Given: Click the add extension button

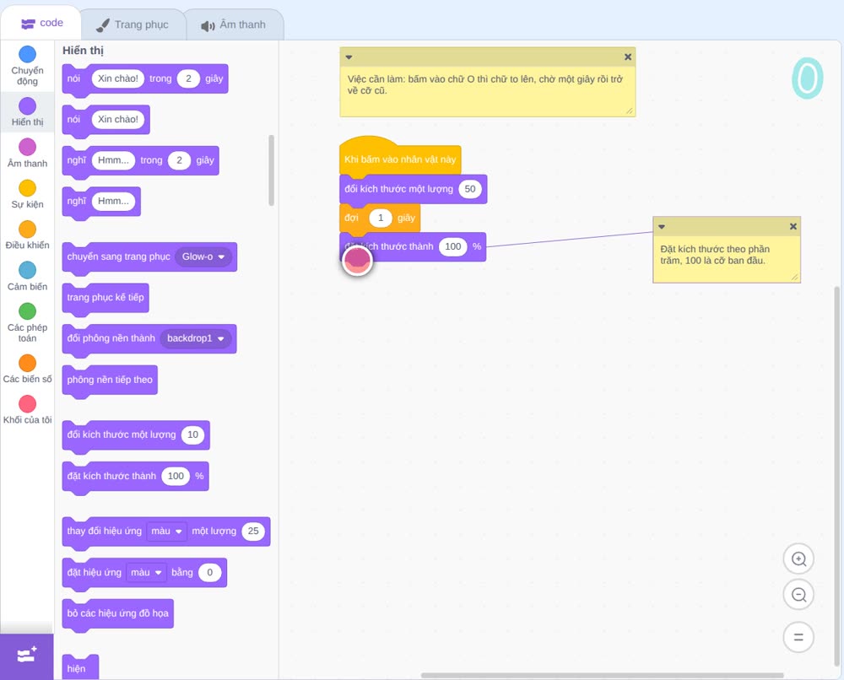Looking at the screenshot, I should (x=27, y=656).
